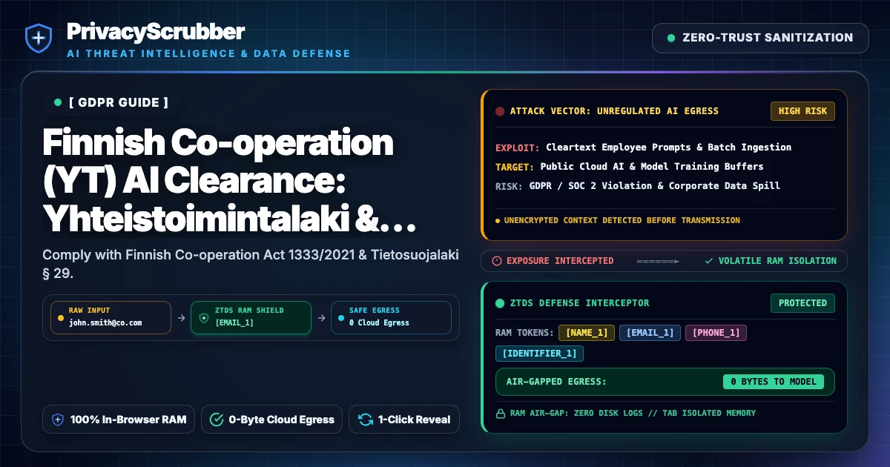Image resolution: width=890 pixels, height=467 pixels.
Task: Click the Raw Input john.smith@co.com box
Action: coord(111,317)
